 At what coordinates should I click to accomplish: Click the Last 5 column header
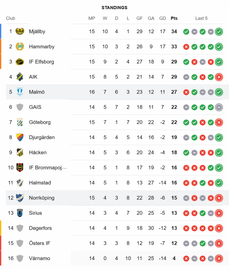coord(201,18)
